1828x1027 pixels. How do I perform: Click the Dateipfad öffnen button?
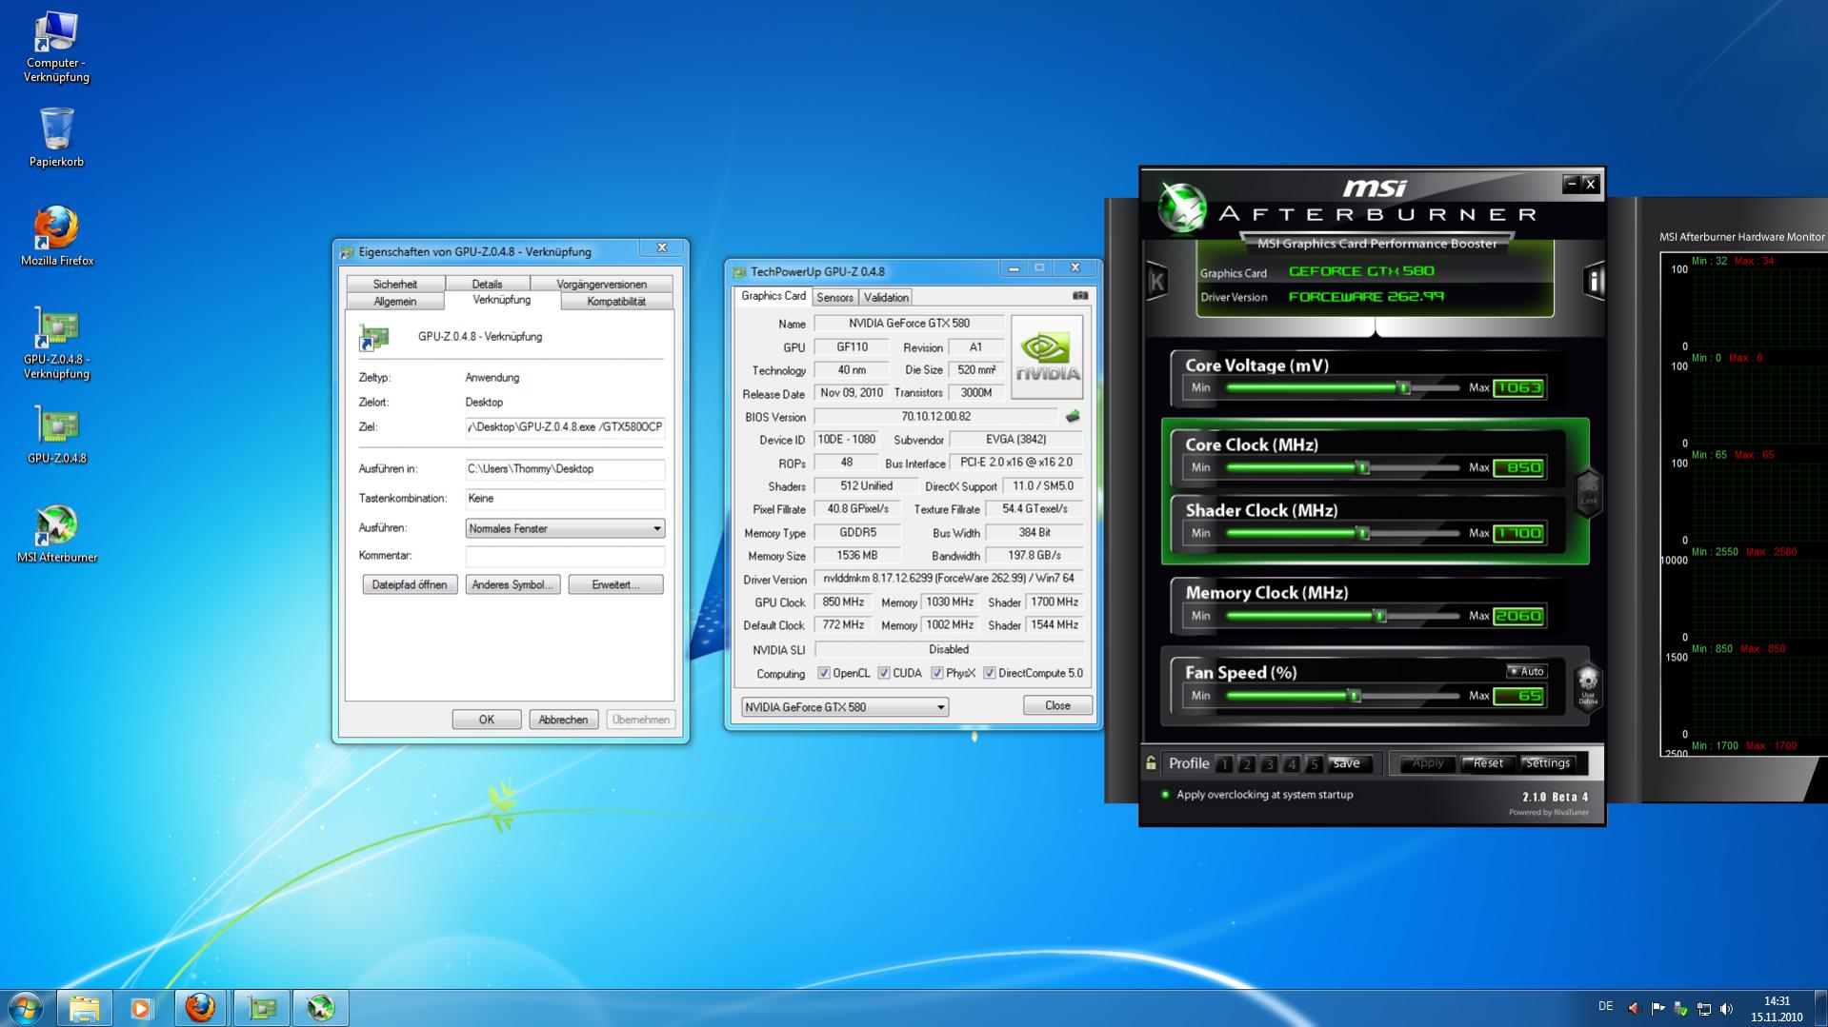(x=410, y=585)
